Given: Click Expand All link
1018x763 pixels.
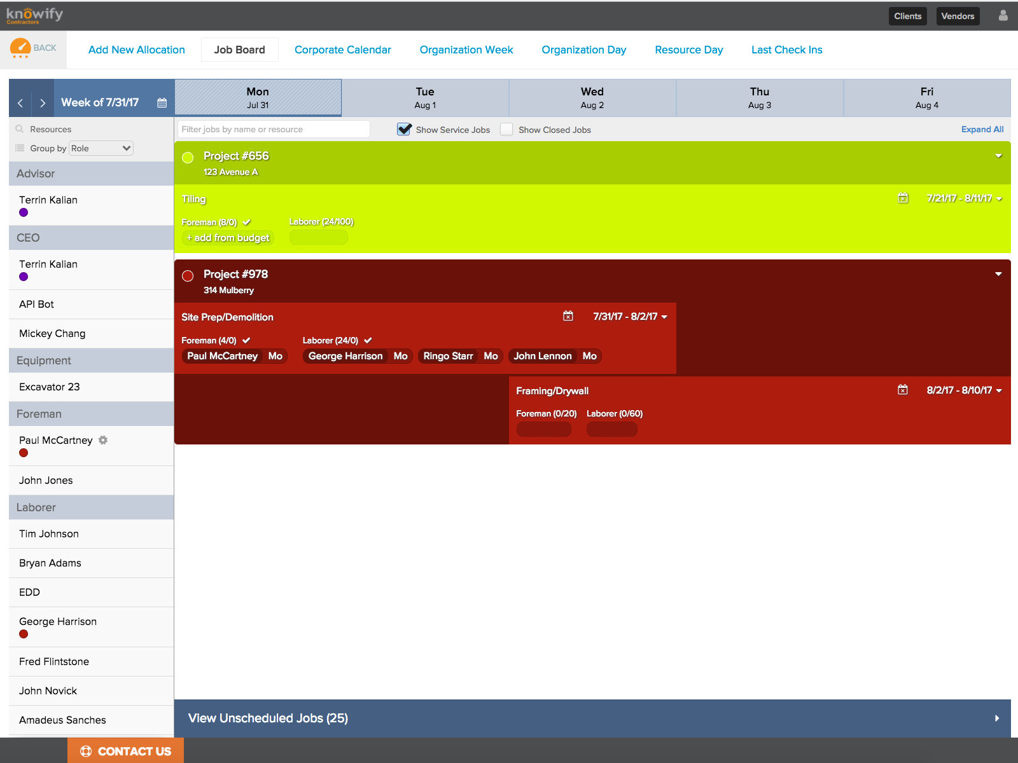Looking at the screenshot, I should (x=982, y=129).
